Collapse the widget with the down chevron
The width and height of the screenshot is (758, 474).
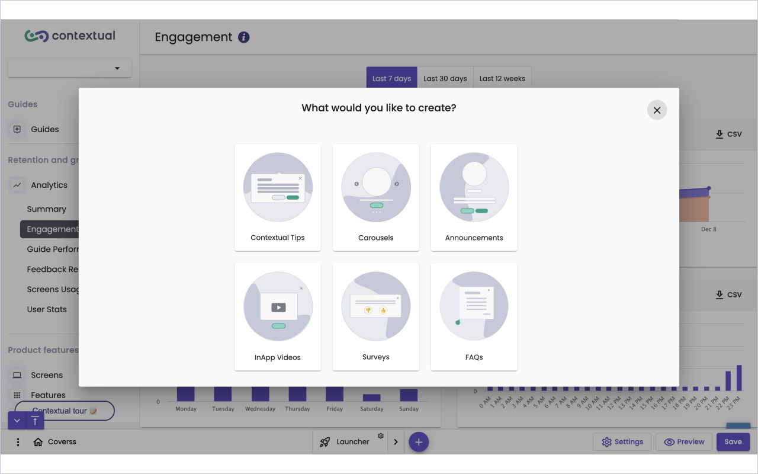coord(17,421)
